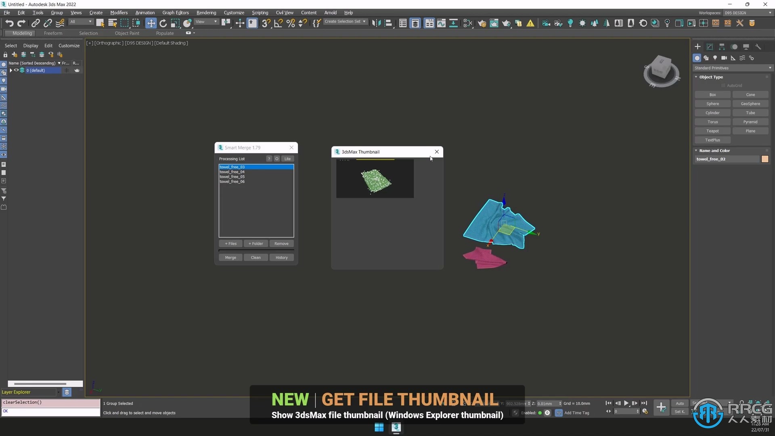The image size is (775, 436).
Task: Open the Utilities panel tab
Action: pyautogui.click(x=758, y=47)
